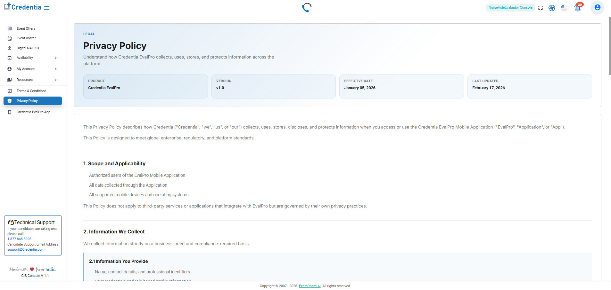Open Digital NAE KIT menu item
Viewport: 611px width, 290px height.
click(x=28, y=48)
